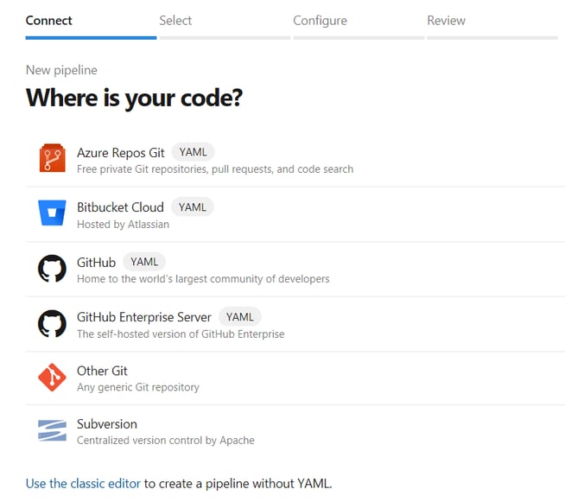Click the GitHub Enterprise Server icon
565x502 pixels.
(x=52, y=323)
